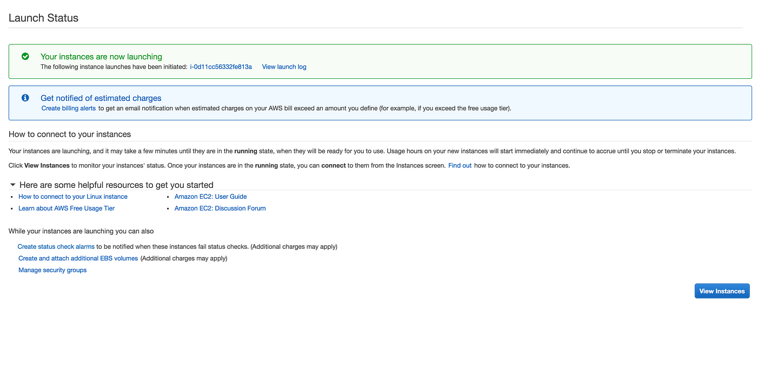The image size is (757, 365).
Task: Click 'Here are some helpful resources' heading
Action: 116,185
